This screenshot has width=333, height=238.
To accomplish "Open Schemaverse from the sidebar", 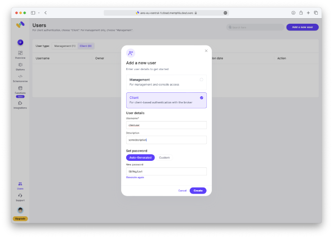I will [x=20, y=78].
